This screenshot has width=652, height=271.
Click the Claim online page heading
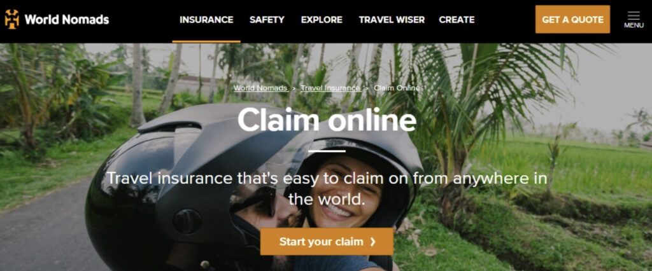point(327,120)
